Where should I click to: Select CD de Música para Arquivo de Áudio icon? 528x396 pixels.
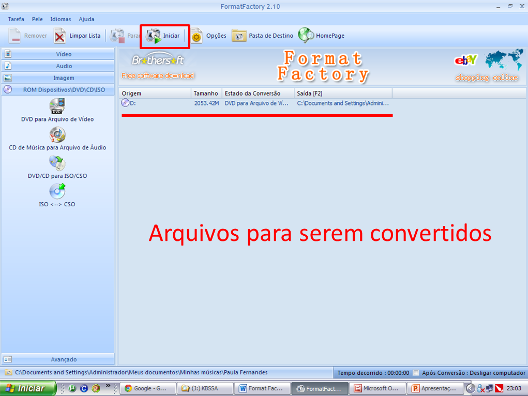57,135
